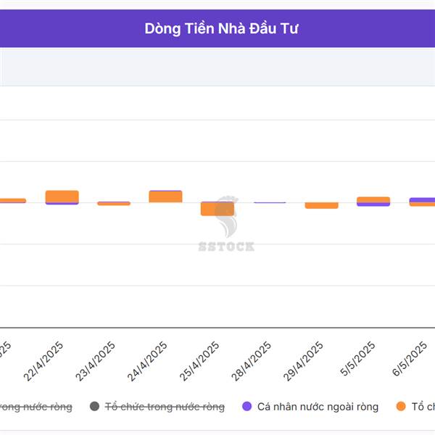Click orange legend dot at right edge
This screenshot has height=435, width=435.
pos(401,407)
